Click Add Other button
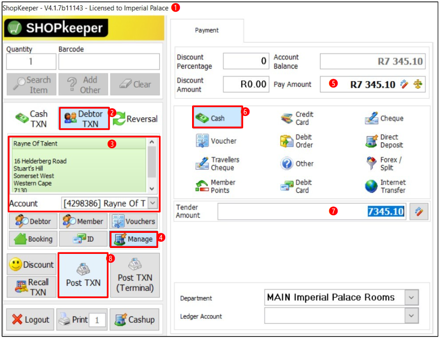 pos(83,85)
